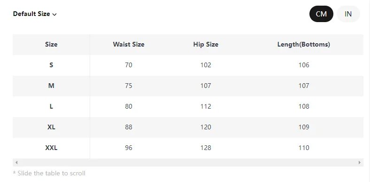This screenshot has width=370, height=182.
Task: Click the chevron next to Default Size
Action: [x=54, y=14]
